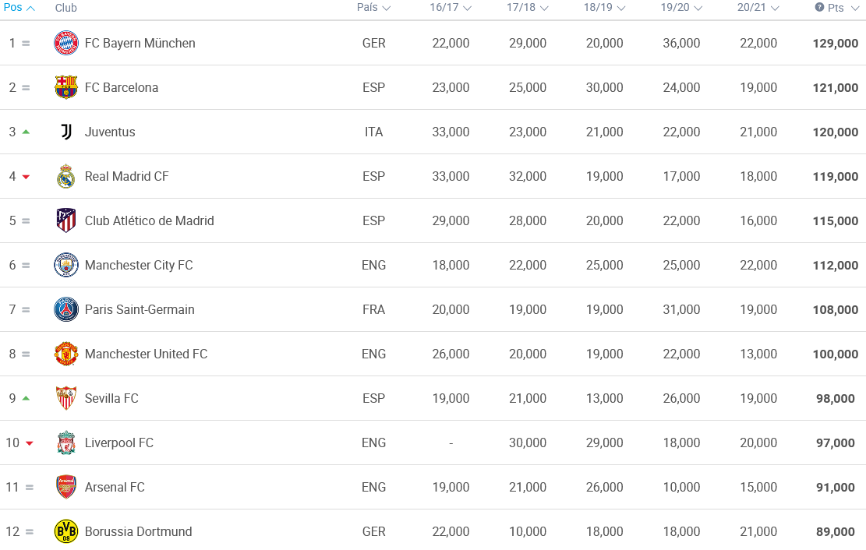Screen dimensions: 866x550
Task: Sort the table by Pos column
Action: 19,8
